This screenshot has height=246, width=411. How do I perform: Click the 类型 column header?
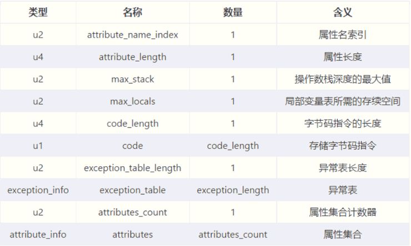click(x=38, y=12)
